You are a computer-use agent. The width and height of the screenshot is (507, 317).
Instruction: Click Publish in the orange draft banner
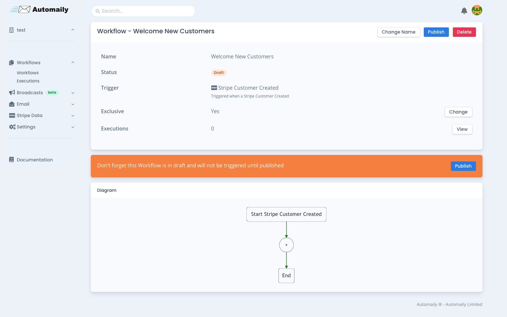tap(463, 166)
